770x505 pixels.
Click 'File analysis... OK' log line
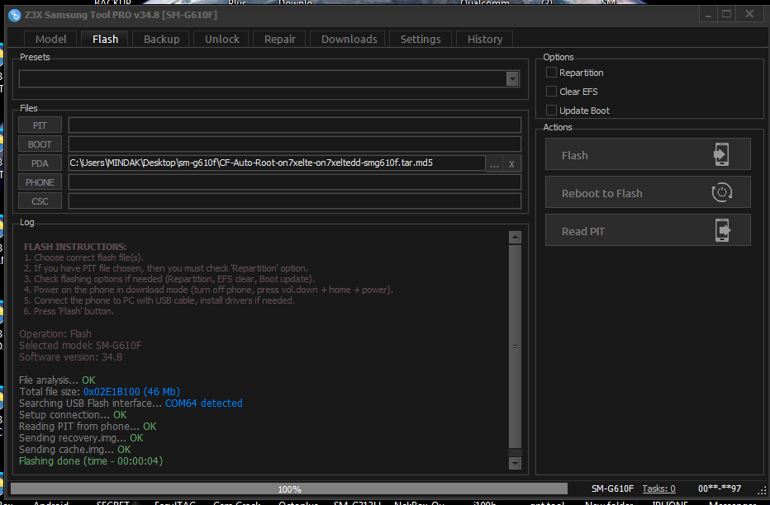pyautogui.click(x=57, y=380)
